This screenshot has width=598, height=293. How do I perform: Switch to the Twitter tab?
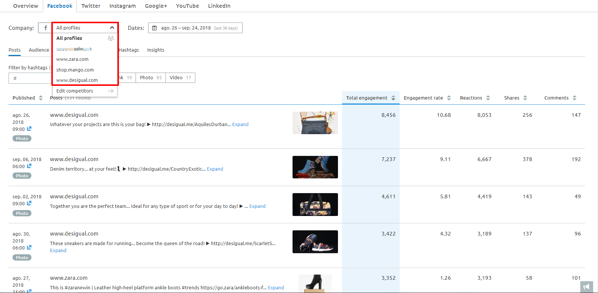pos(91,6)
